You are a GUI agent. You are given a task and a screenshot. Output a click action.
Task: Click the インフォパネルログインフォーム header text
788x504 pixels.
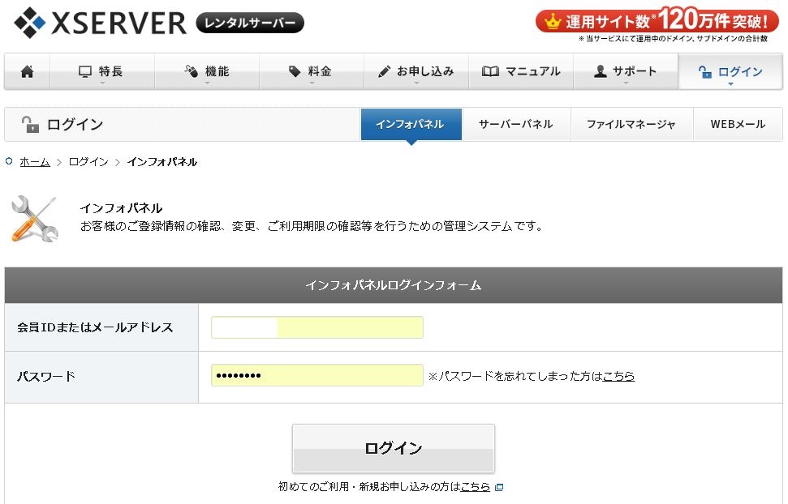pyautogui.click(x=394, y=285)
